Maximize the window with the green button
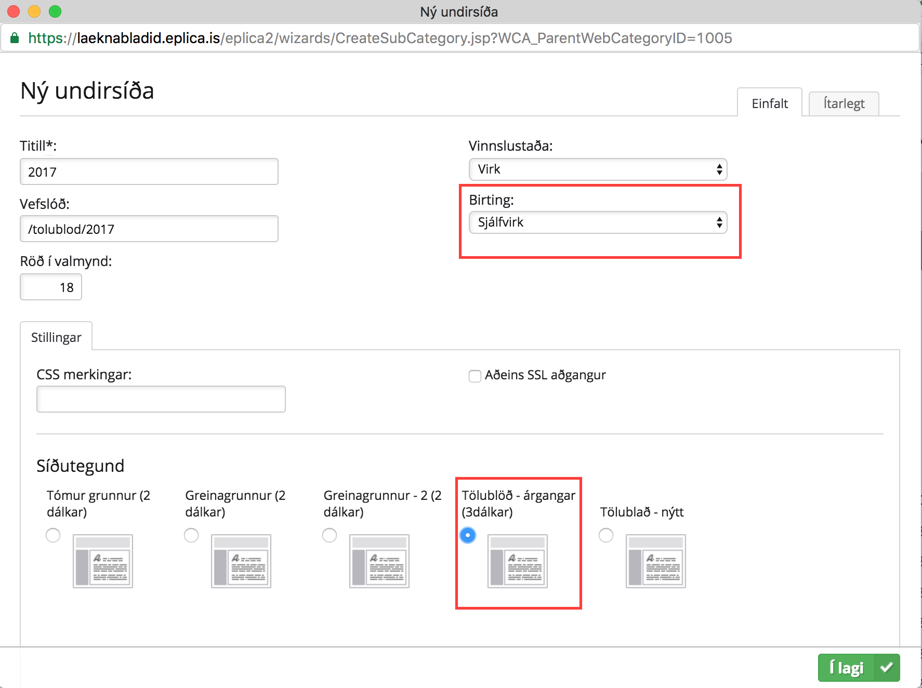Viewport: 922px width, 688px height. click(55, 11)
